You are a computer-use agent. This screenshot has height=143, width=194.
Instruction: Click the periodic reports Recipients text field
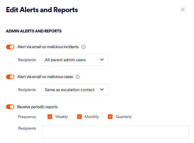(x=115, y=131)
